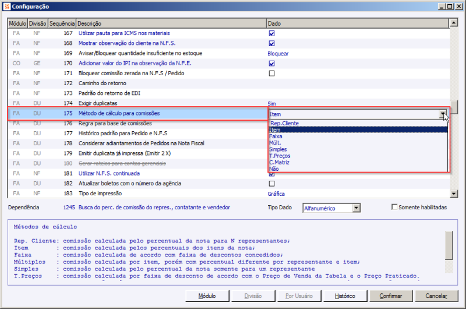Select row 179 Emitir duplicata já impressa
The image size is (466, 309).
(x=138, y=153)
